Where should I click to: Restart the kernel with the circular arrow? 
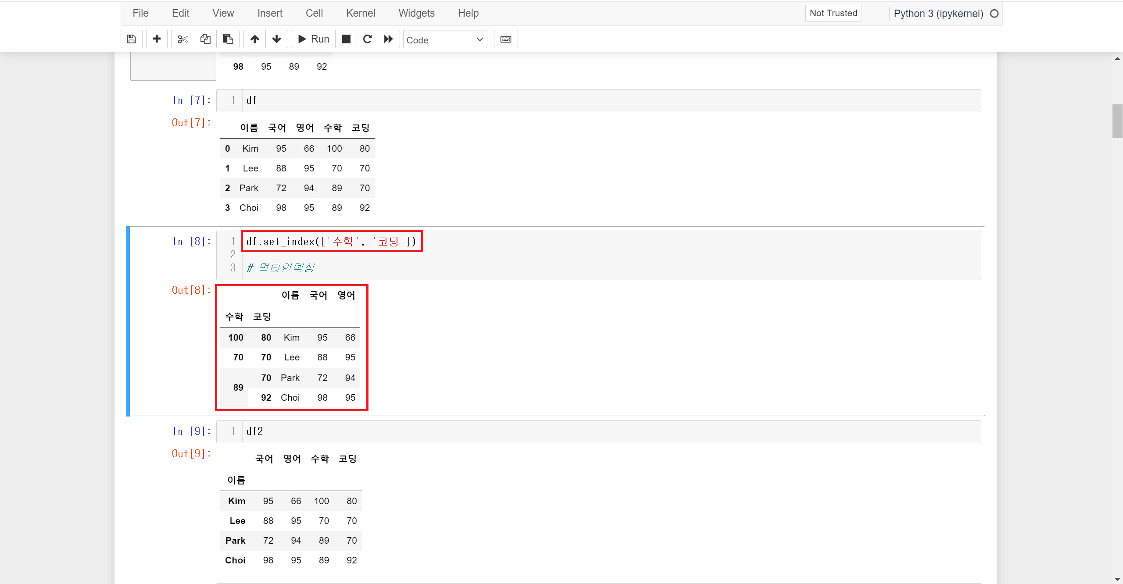tap(367, 39)
